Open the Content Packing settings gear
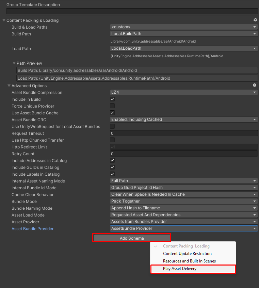The image size is (259, 288). pos(255,20)
